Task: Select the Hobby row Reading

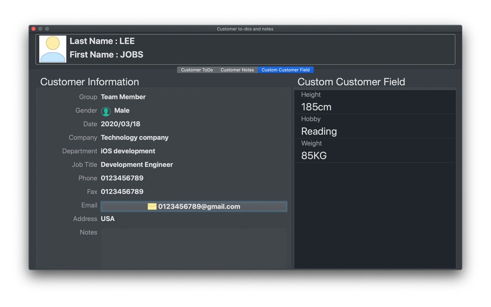Action: click(x=375, y=126)
